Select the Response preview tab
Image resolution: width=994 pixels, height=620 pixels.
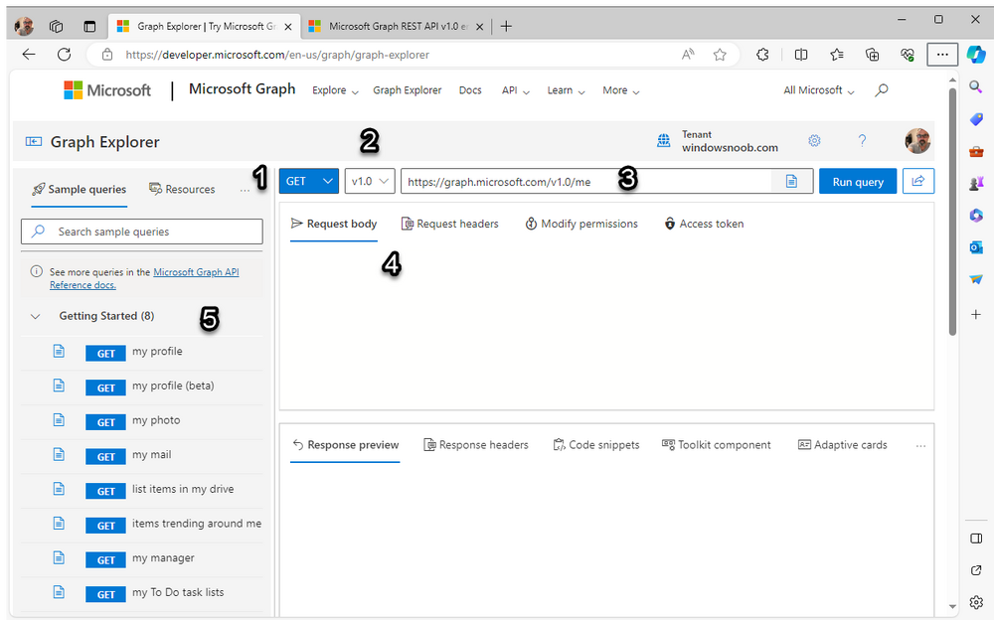pyautogui.click(x=346, y=445)
